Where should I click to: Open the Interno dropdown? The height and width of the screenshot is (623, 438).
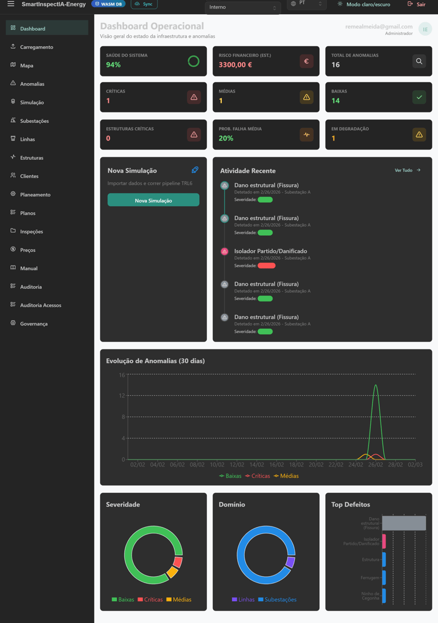click(242, 7)
